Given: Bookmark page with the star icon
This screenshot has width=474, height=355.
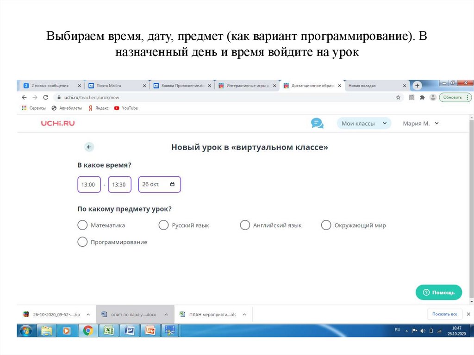Looking at the screenshot, I should pyautogui.click(x=398, y=97).
